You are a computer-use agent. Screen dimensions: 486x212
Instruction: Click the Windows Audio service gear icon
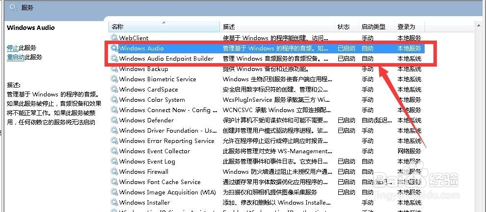114,48
